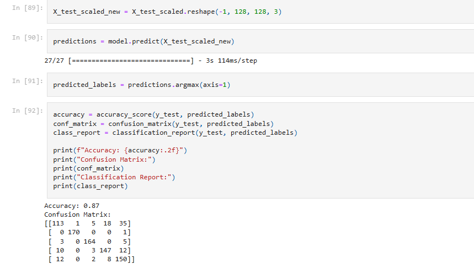Click the In [89] cell prompt
Viewport: 474px width, 264px height.
[28, 8]
